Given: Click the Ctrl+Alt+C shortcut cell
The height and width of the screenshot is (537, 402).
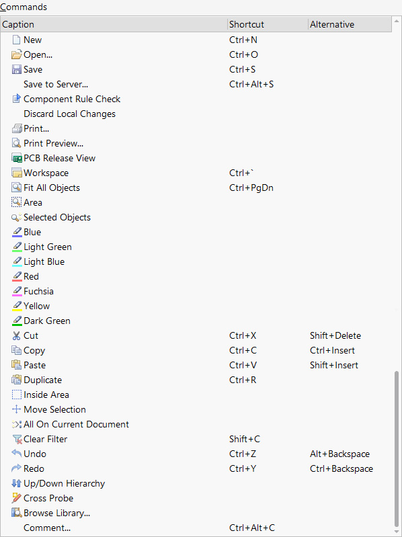Looking at the screenshot, I should [x=252, y=528].
